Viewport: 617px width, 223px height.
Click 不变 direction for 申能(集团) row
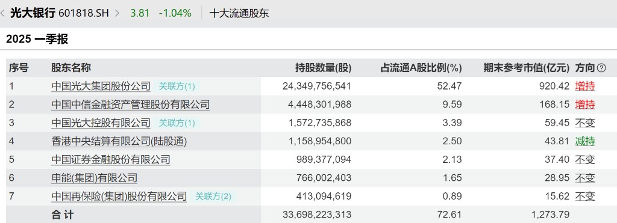585,178
